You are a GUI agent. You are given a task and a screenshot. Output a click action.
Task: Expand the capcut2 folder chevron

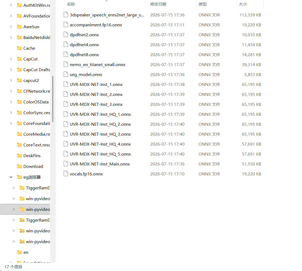pos(11,81)
